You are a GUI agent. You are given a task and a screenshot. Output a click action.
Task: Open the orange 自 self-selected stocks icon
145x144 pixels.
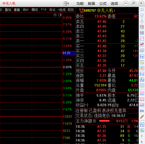coord(142,68)
